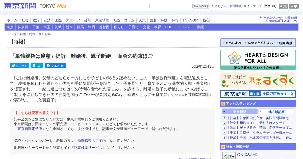Open 社会 section in navigation
This screenshot has width=303, height=159.
(25, 20)
